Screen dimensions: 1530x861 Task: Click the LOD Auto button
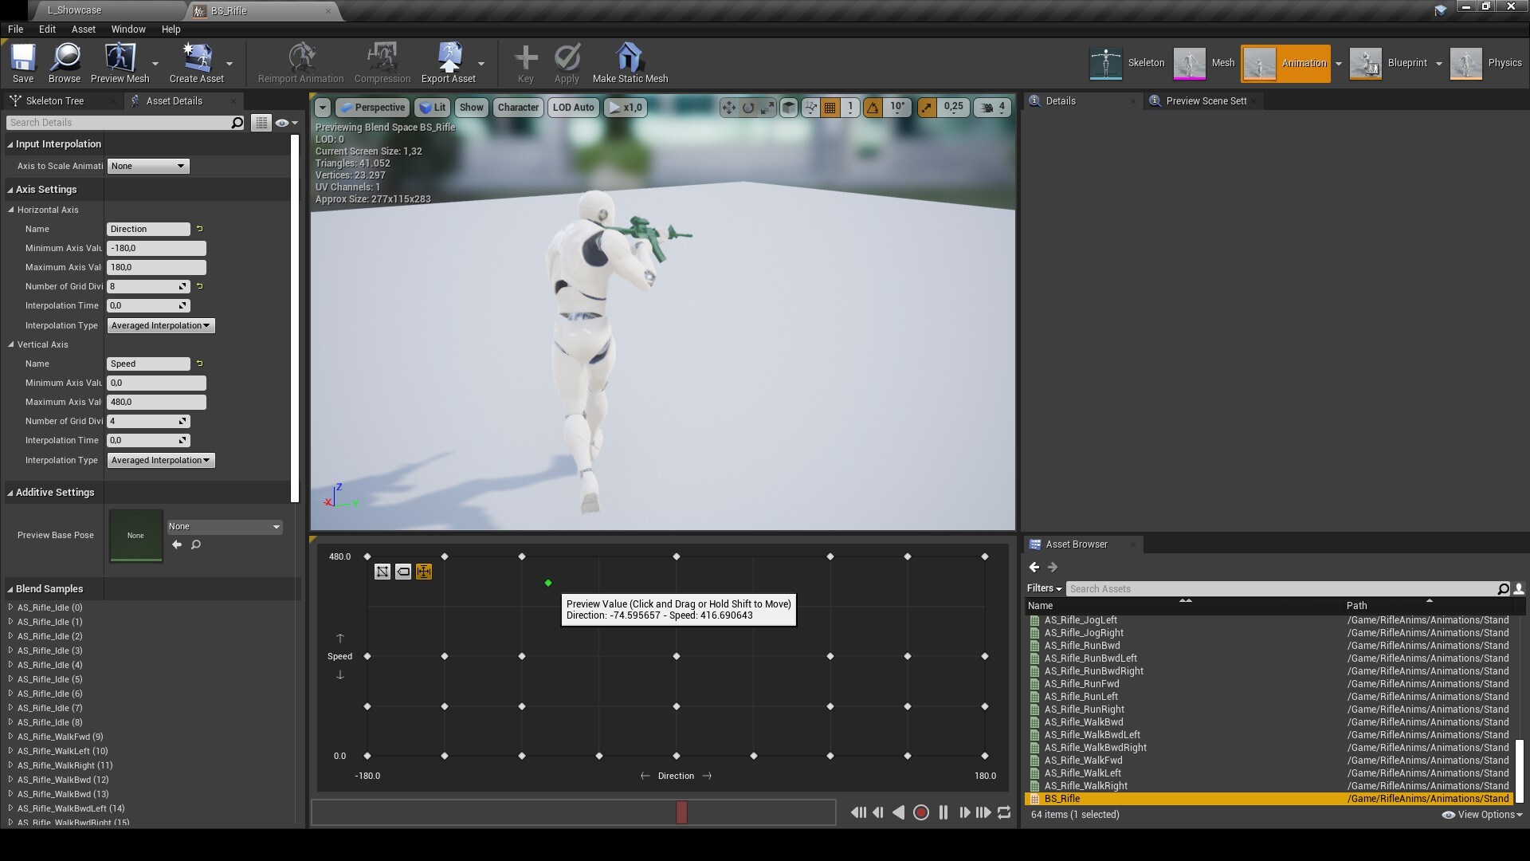coord(573,107)
